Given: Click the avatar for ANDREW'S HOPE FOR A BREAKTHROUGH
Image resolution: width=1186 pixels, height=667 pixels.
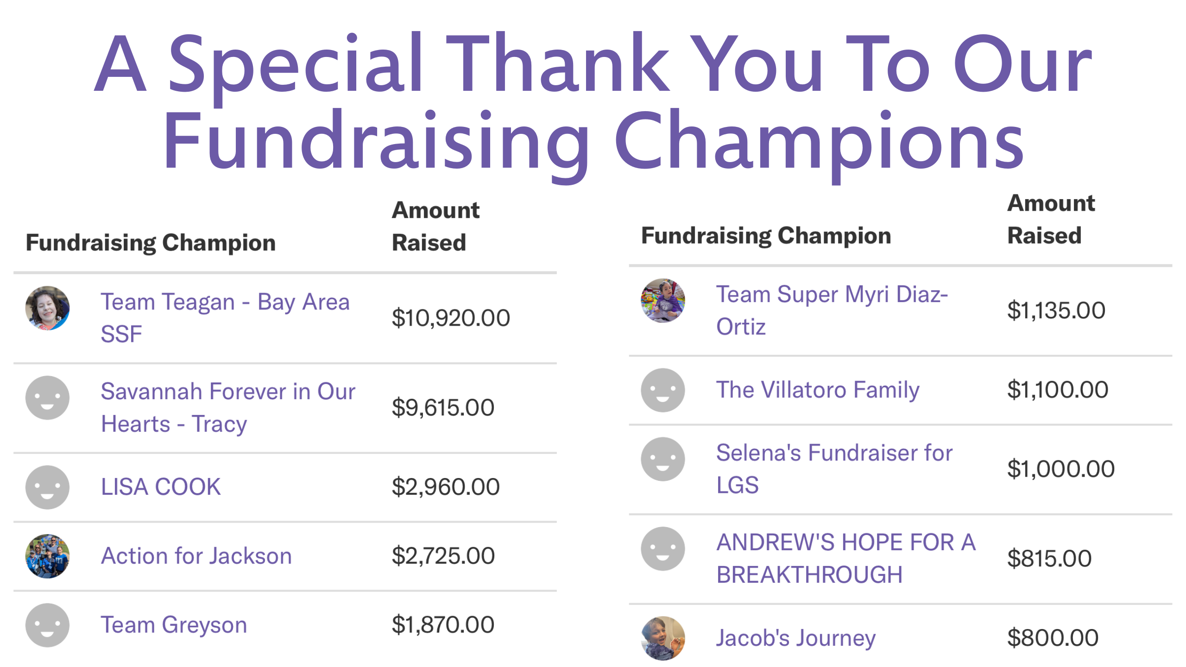Looking at the screenshot, I should 663,549.
